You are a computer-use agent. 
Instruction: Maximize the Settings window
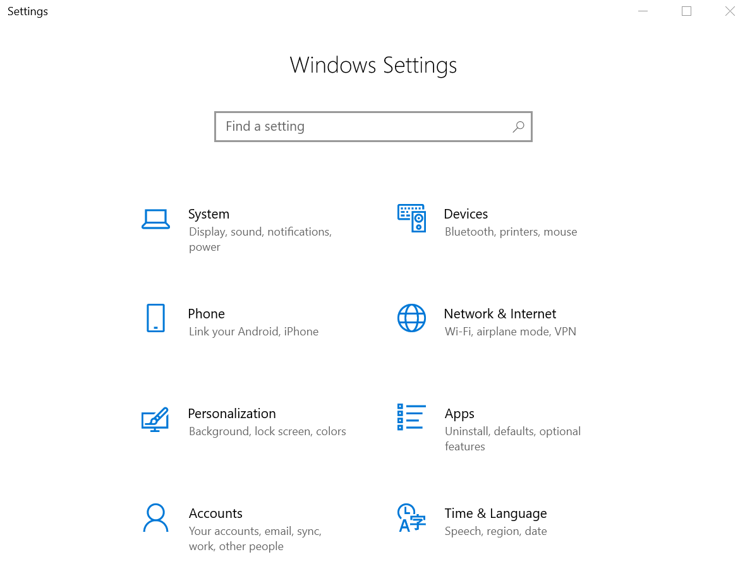[x=686, y=11]
